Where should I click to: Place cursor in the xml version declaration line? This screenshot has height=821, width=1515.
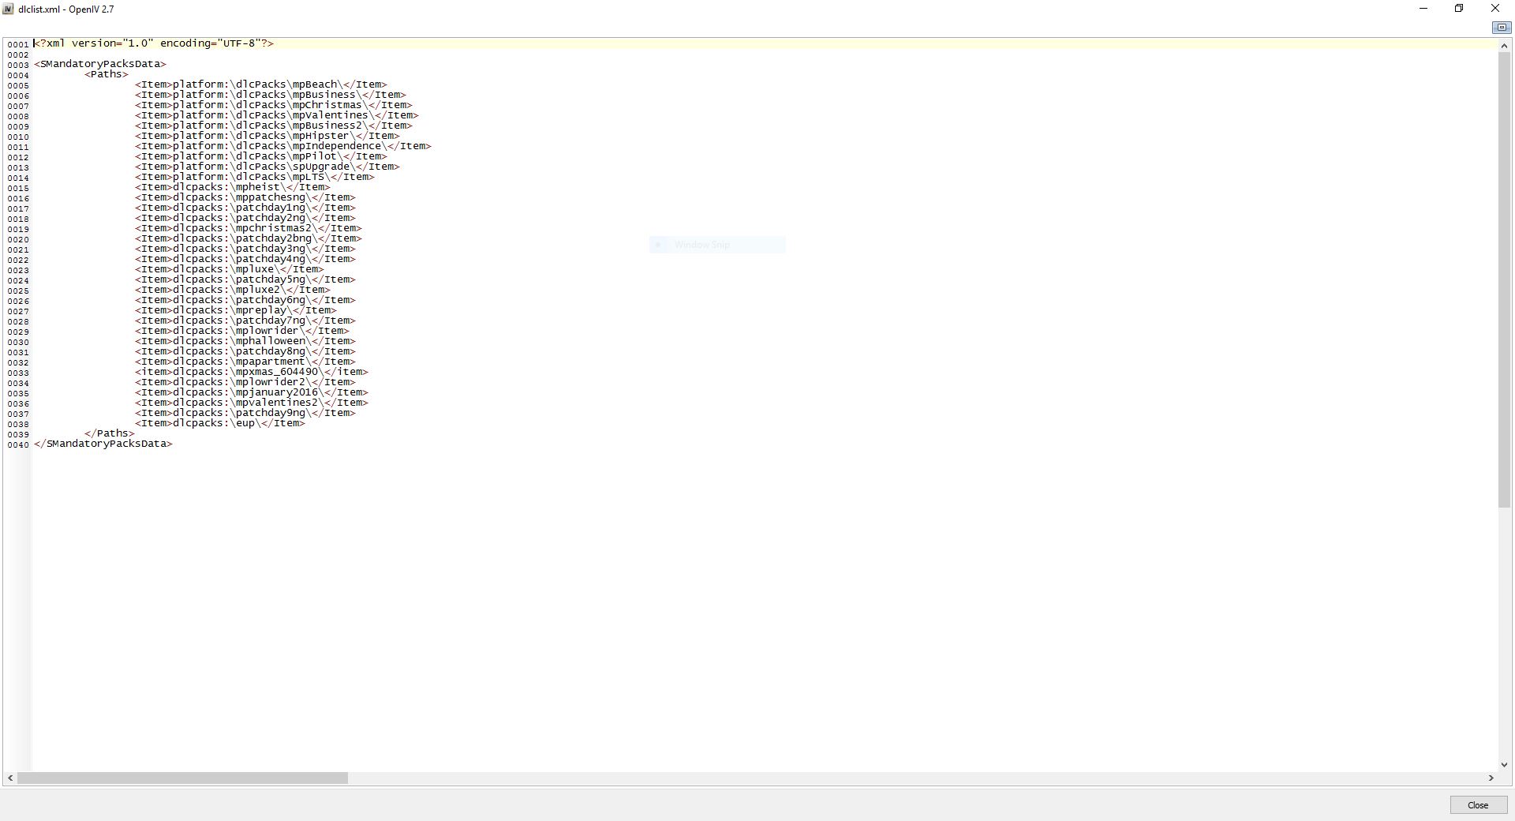click(154, 43)
